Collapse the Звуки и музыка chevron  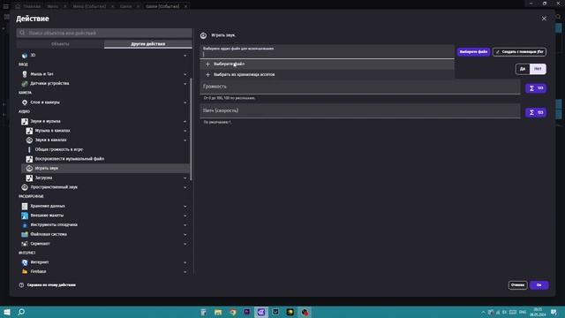pyautogui.click(x=185, y=122)
